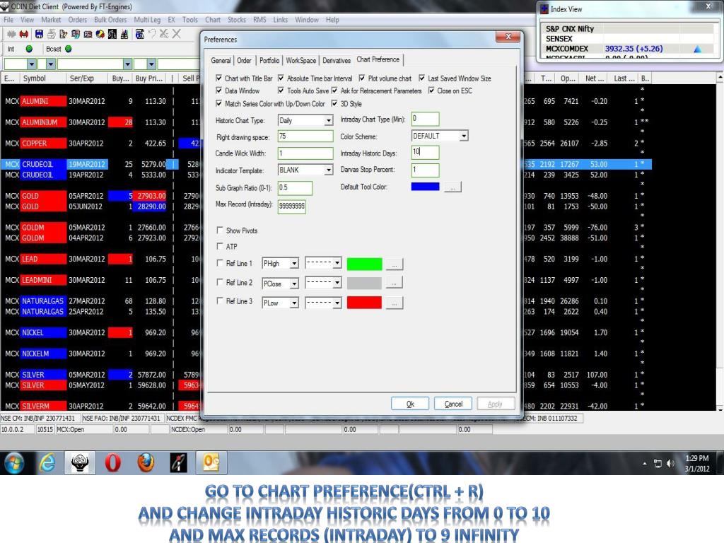724x543 pixels.
Task: Click the factory buildings toolbar icon
Action: click(x=124, y=34)
